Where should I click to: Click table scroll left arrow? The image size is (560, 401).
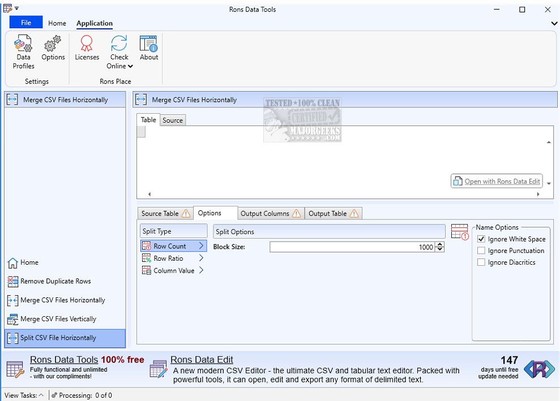(x=149, y=195)
